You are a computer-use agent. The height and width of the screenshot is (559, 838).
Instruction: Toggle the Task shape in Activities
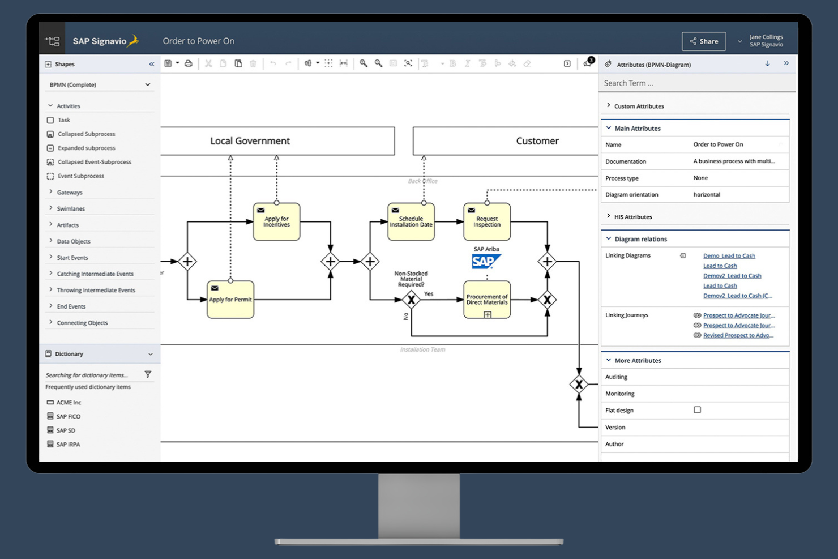[63, 120]
